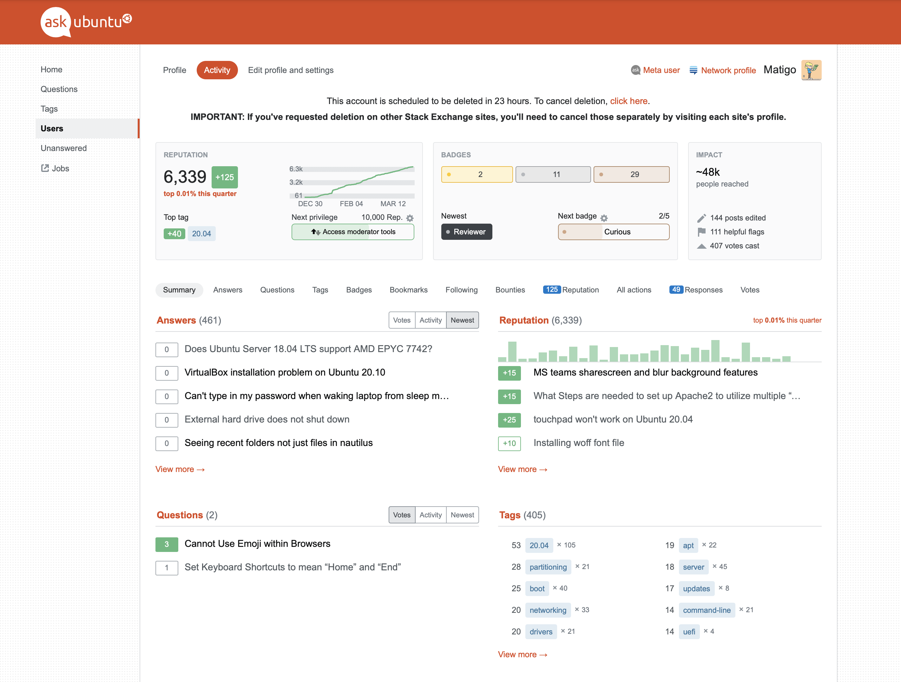Select Users in the sidebar
901x682 pixels.
click(x=87, y=128)
